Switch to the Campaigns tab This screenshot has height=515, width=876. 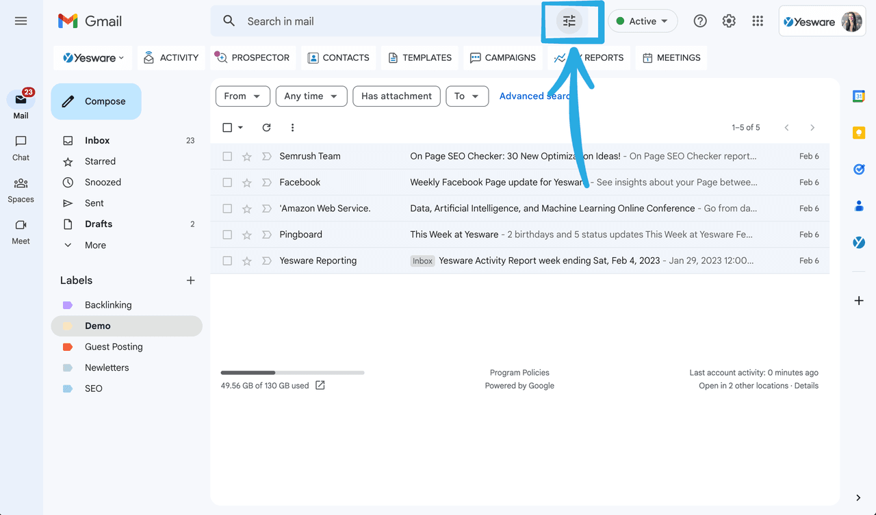[503, 57]
